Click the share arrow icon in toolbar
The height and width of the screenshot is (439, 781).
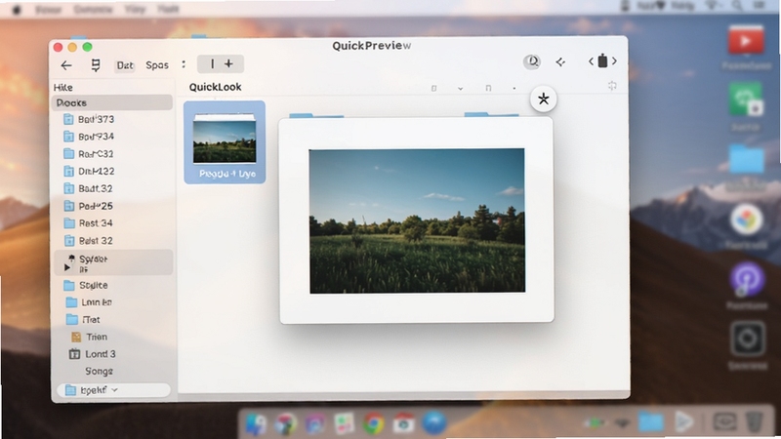(560, 61)
